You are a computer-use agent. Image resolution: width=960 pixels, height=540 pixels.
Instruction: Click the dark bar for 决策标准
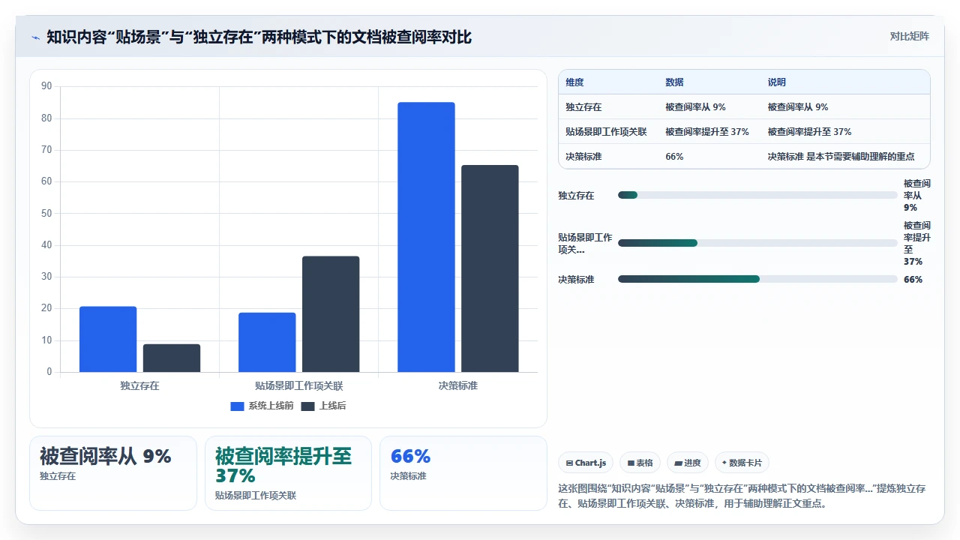490,268
